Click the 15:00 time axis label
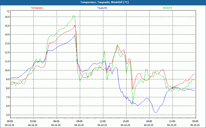 [126, 121]
